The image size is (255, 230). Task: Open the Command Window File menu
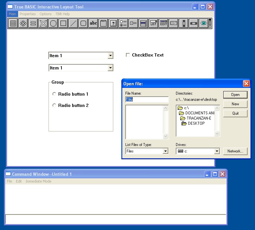9,181
